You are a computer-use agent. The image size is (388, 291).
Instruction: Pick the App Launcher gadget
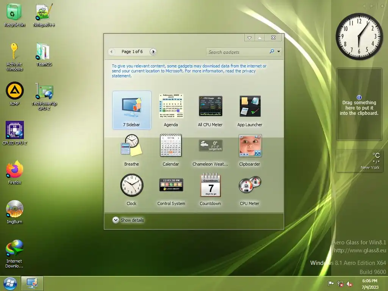250,110
